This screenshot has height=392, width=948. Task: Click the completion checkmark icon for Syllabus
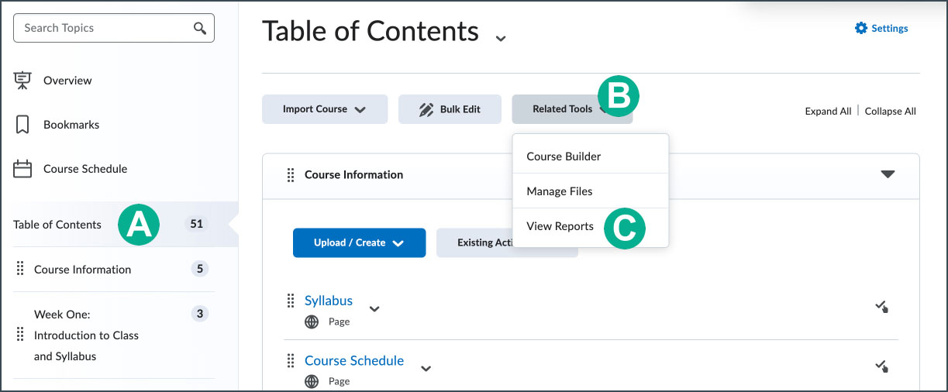click(x=881, y=307)
